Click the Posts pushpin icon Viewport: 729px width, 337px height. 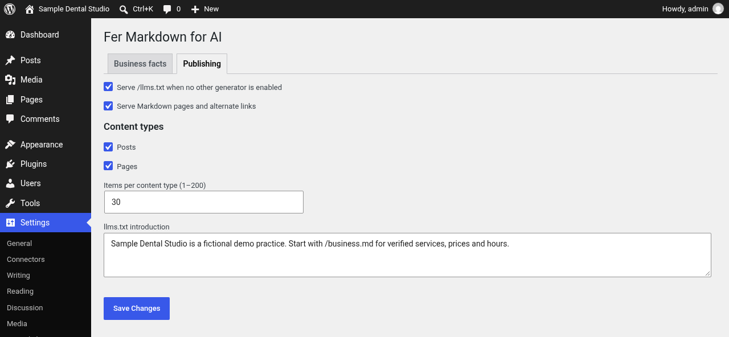pyautogui.click(x=10, y=60)
